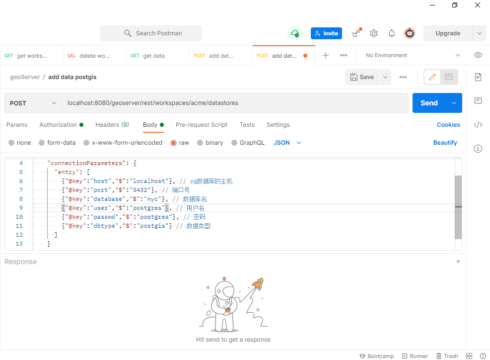
Task: Open the environment quick look eye icon
Action: [478, 55]
